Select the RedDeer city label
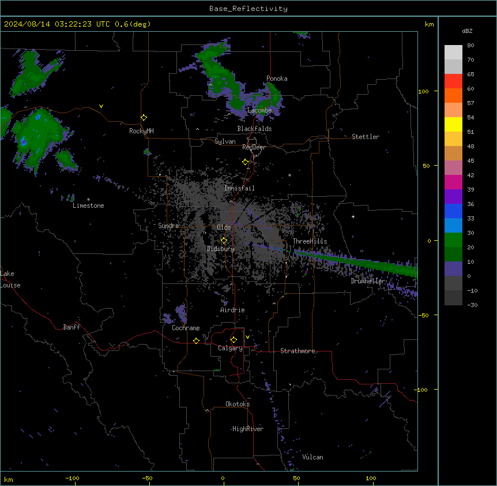 click(x=254, y=147)
